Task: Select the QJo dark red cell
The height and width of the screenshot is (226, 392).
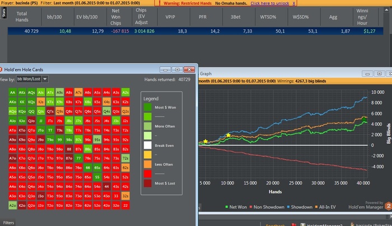Action: (x=31, y=121)
